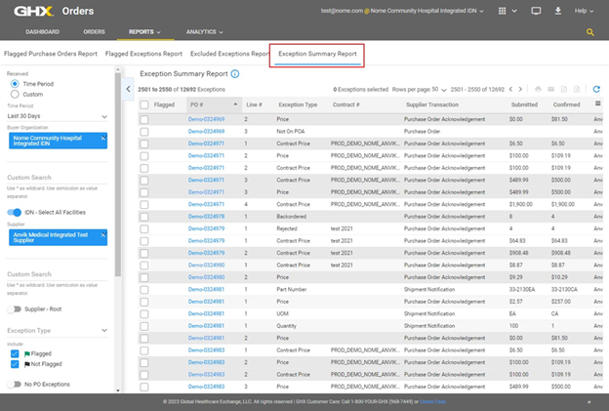Collapse the Exception Type section

coord(104,331)
